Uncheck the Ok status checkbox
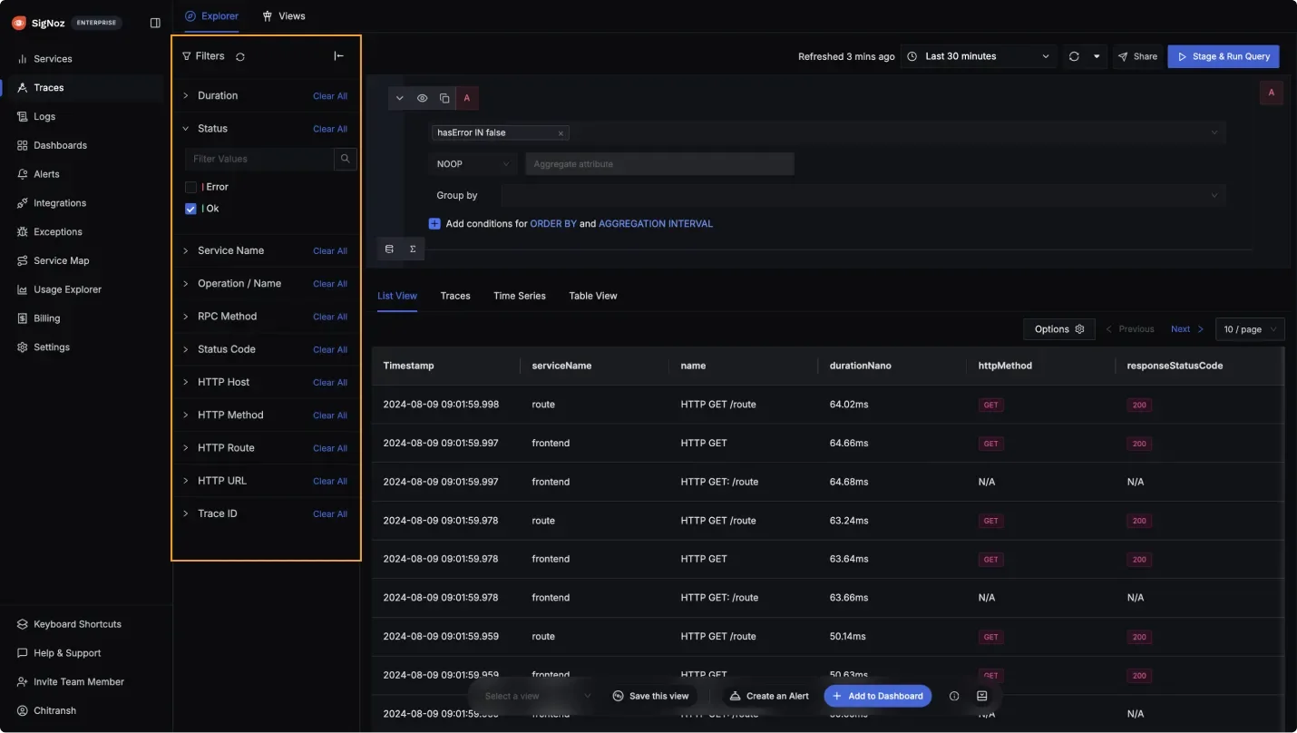 [190, 209]
